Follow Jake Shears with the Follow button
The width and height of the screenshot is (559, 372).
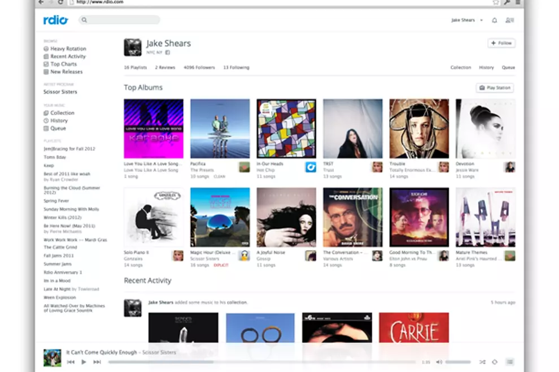pos(501,43)
